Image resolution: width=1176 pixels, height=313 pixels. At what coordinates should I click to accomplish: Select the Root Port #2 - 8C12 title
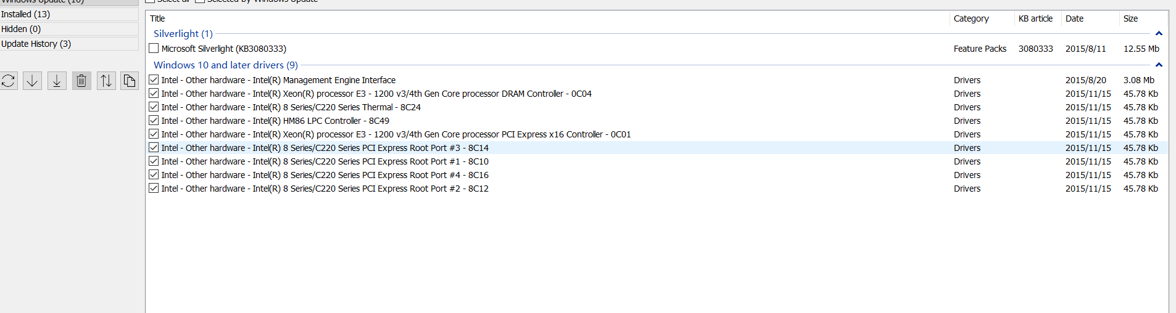[325, 189]
